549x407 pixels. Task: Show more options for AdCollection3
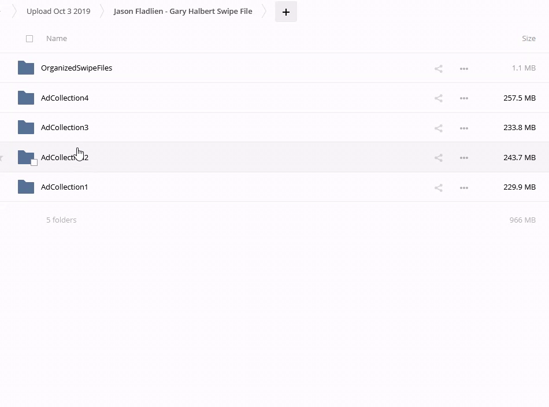[463, 128]
